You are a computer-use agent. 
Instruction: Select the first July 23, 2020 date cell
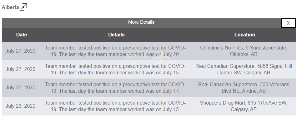click(x=20, y=88)
